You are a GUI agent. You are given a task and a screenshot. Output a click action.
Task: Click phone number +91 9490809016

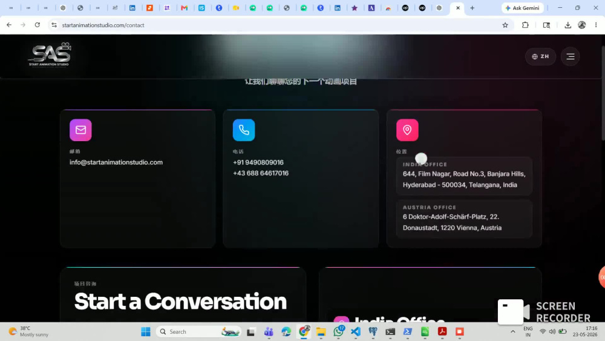click(x=258, y=162)
